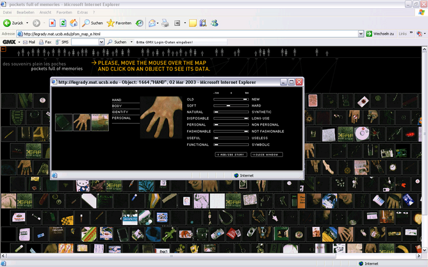Adjust the SOFT–HARD slider

[231, 106]
